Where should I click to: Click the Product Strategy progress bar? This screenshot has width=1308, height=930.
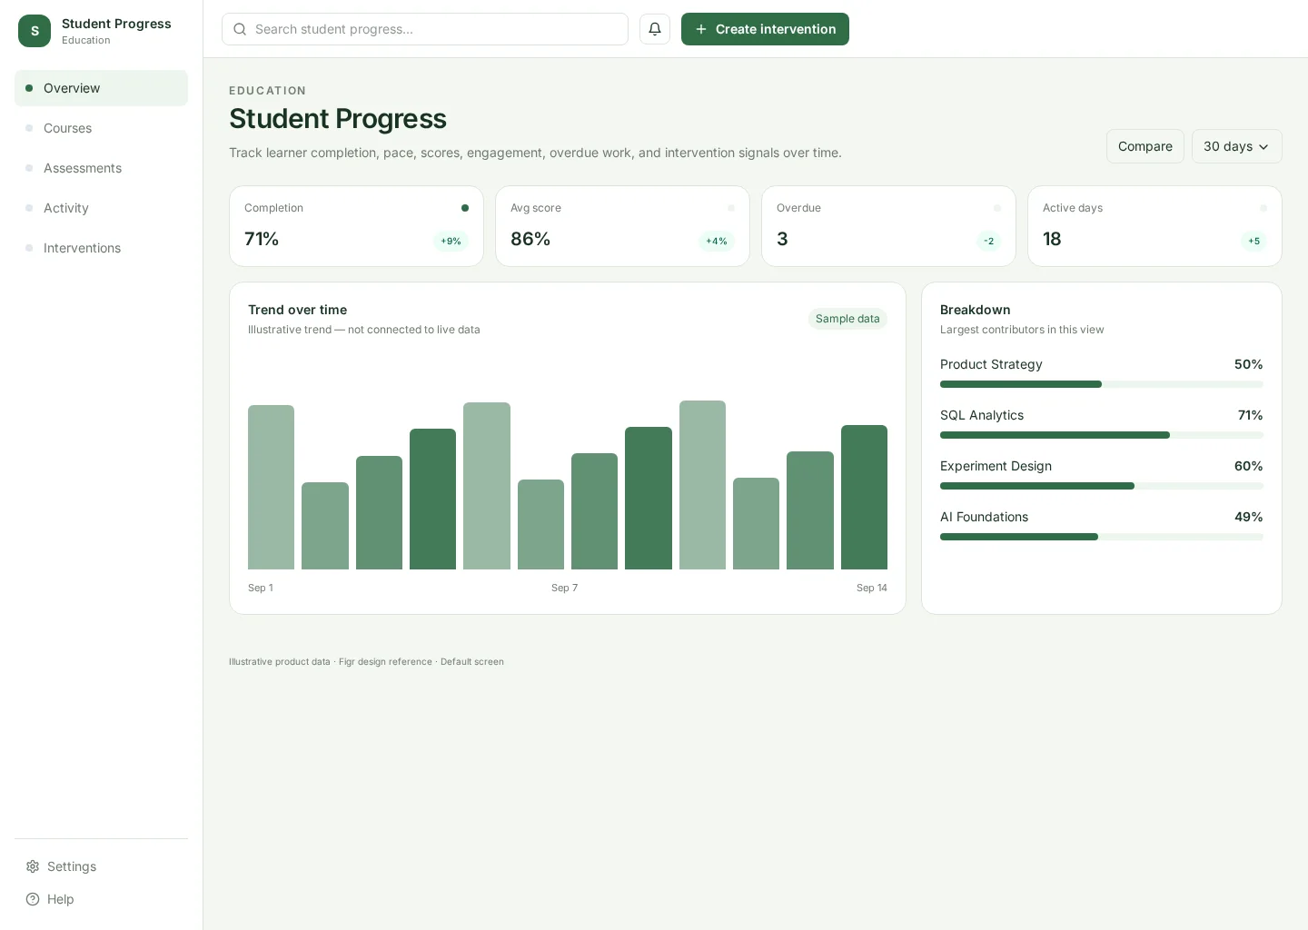(1102, 384)
